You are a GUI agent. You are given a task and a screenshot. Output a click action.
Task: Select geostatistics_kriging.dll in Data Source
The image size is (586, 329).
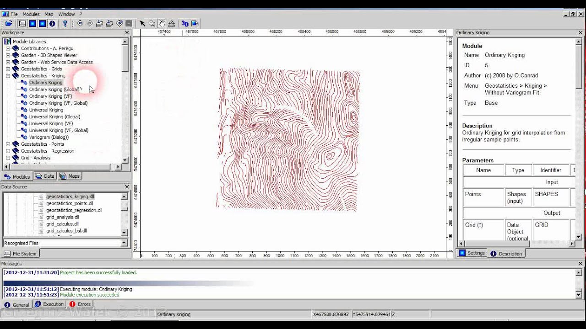click(x=70, y=196)
